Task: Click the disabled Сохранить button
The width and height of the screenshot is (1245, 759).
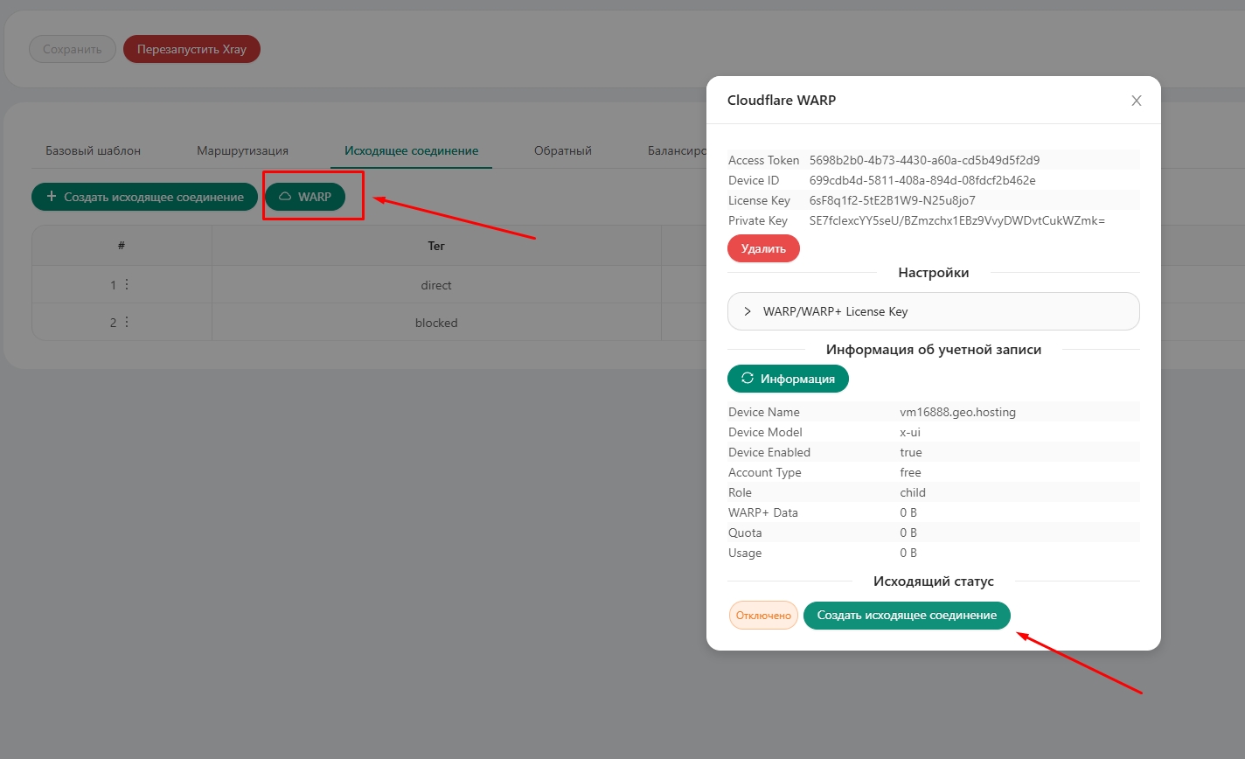Action: 73,48
